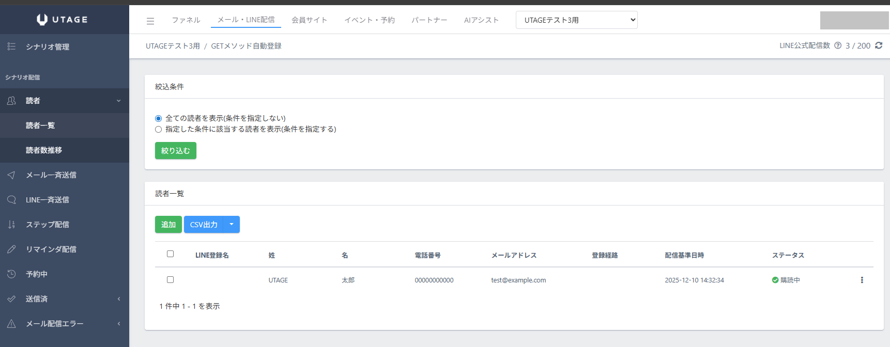This screenshot has width=890, height=347.
Task: Click the green 絞り込む button
Action: click(x=175, y=151)
